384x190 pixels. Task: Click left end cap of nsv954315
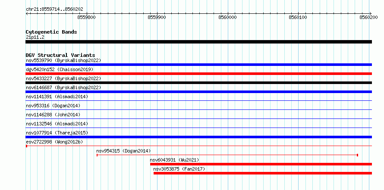pos(97,155)
